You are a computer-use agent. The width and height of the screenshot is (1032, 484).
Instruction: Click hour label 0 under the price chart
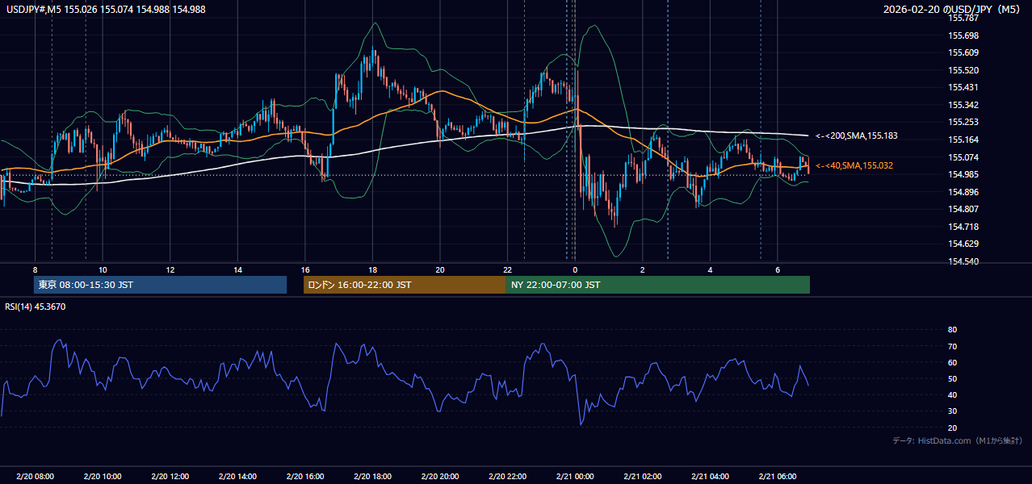point(575,269)
